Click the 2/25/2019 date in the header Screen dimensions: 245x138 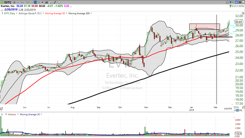[x=30, y=10]
